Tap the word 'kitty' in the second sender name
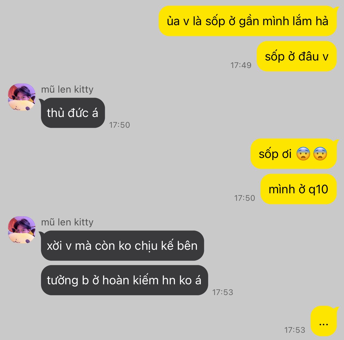Viewport: 344px width, 340px height. 84,222
